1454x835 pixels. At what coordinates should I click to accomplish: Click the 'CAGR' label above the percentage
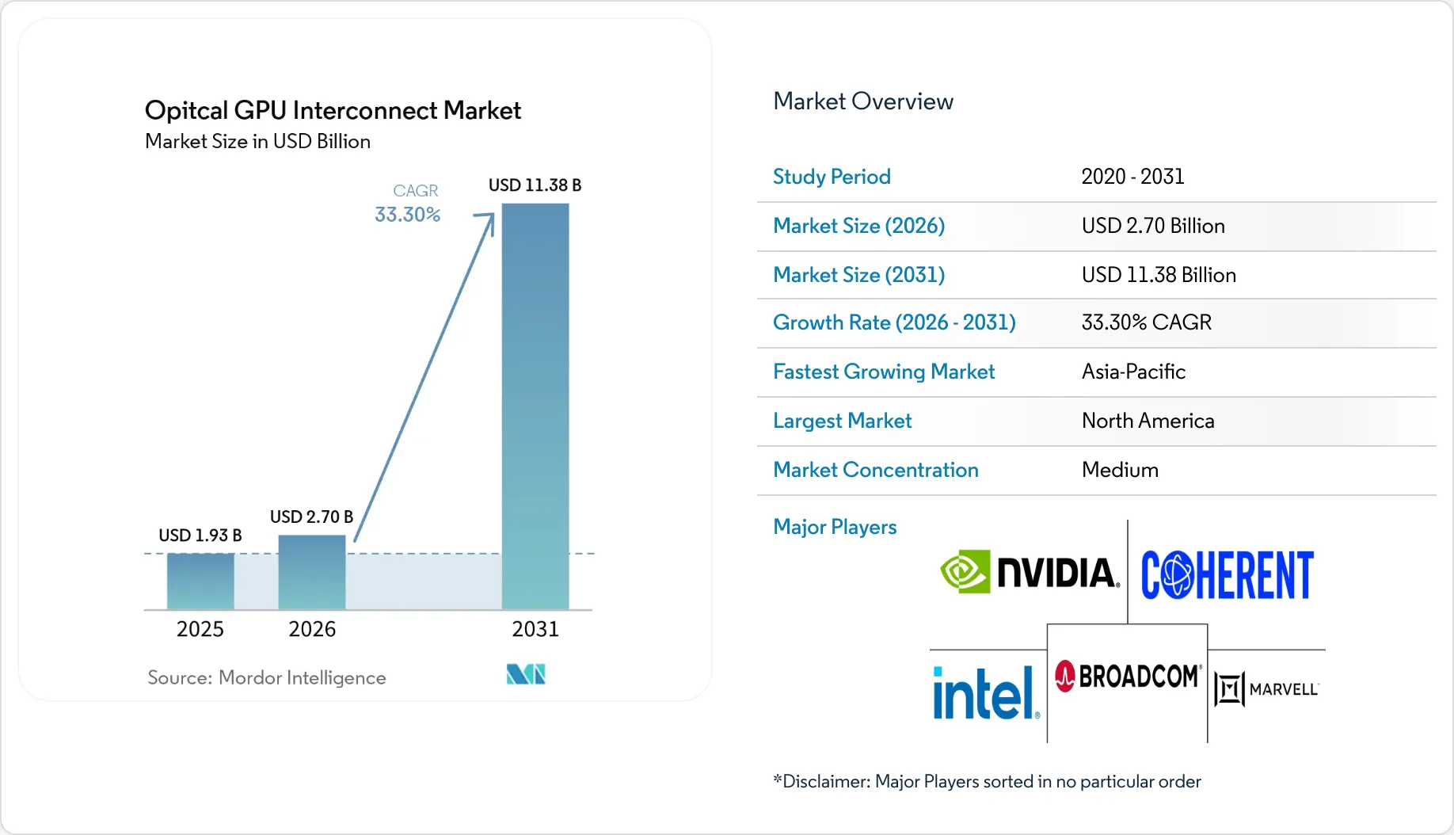pos(416,191)
